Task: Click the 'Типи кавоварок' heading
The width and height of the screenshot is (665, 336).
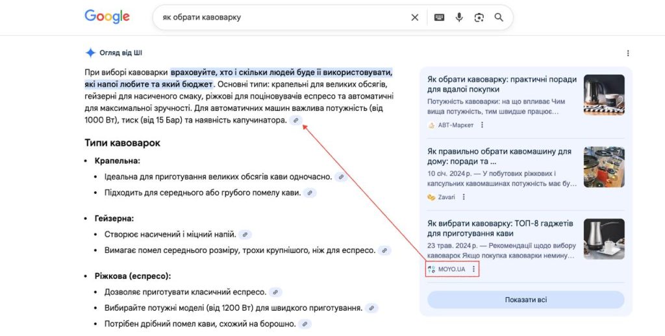Action: [x=123, y=143]
